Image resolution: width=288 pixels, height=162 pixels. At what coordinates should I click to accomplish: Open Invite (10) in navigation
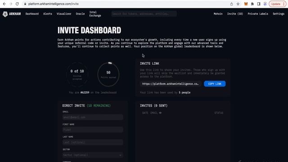pyautogui.click(x=235, y=14)
